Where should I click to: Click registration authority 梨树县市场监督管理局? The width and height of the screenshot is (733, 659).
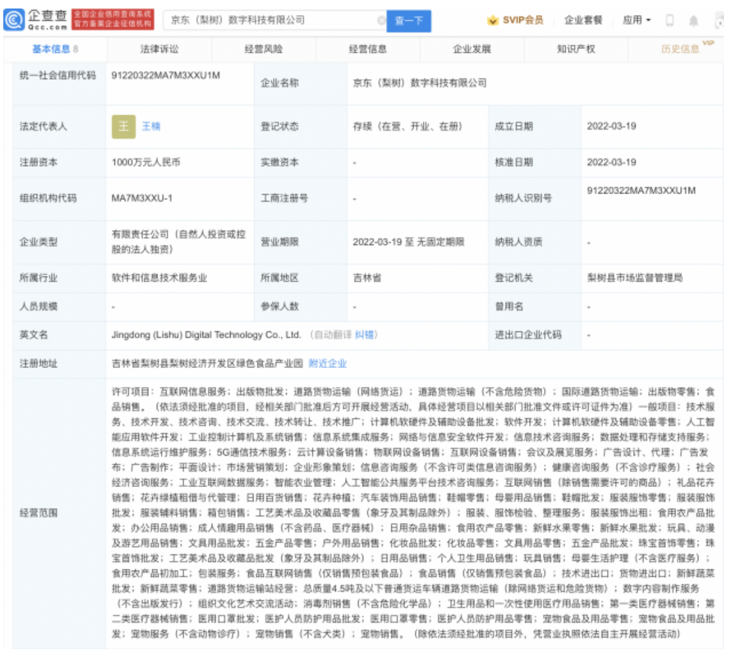(x=635, y=279)
